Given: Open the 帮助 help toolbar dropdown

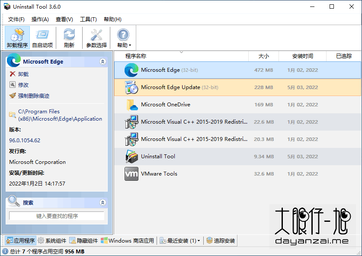Looking at the screenshot, I should [x=124, y=38].
